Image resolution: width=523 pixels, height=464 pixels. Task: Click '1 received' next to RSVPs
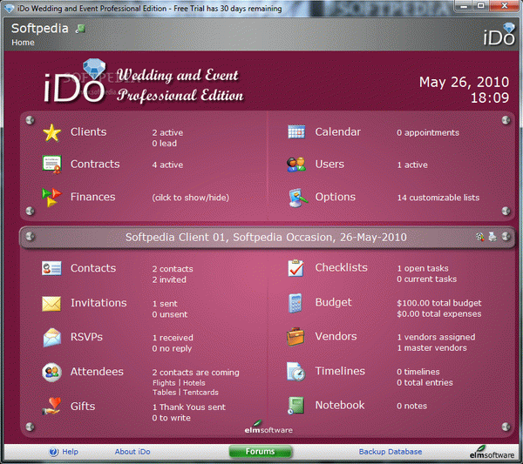point(173,338)
